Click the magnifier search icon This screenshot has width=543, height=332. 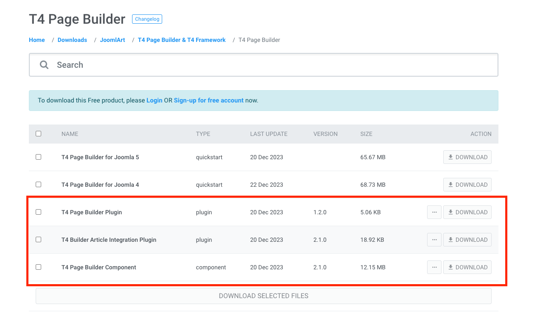click(44, 65)
